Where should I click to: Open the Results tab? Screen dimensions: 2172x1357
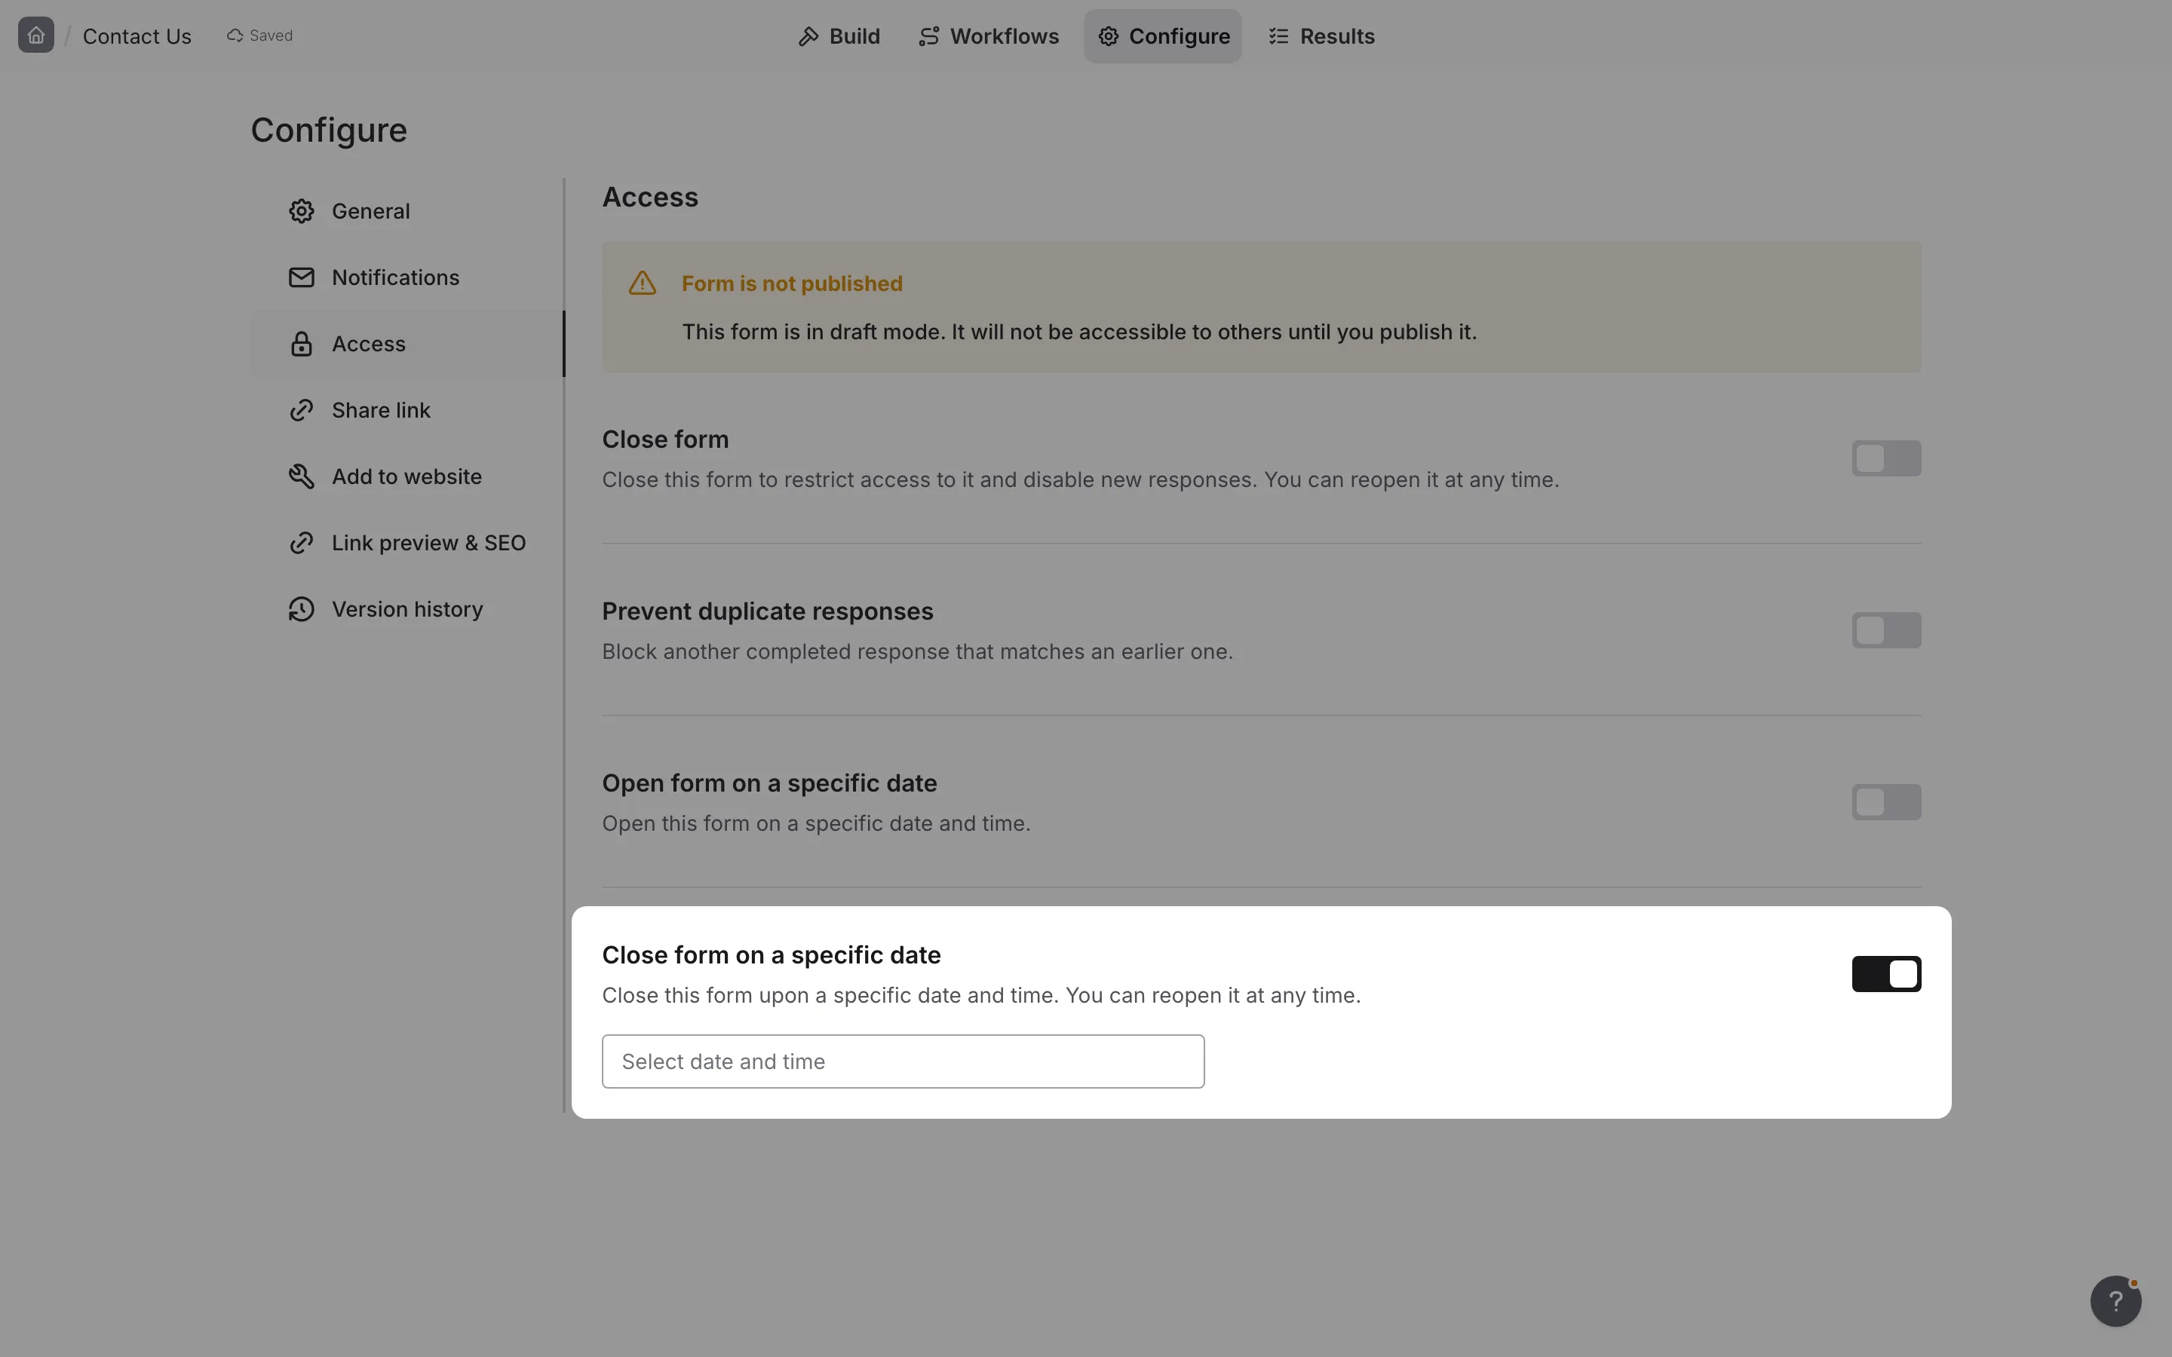click(1321, 37)
